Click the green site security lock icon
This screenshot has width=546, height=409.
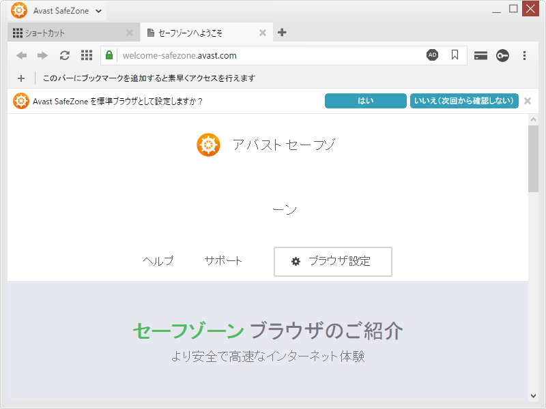click(109, 55)
